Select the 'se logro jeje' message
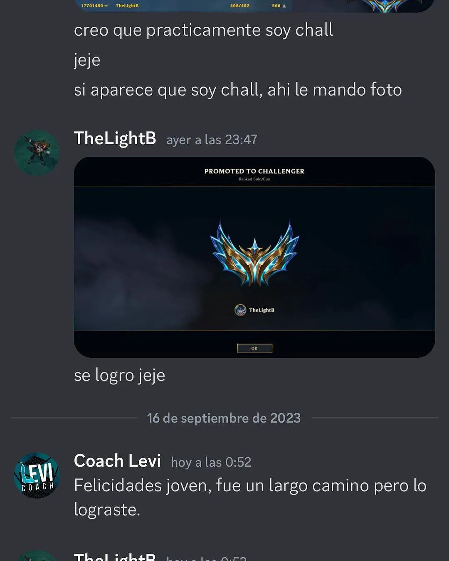This screenshot has height=561, width=449. pyautogui.click(x=120, y=375)
